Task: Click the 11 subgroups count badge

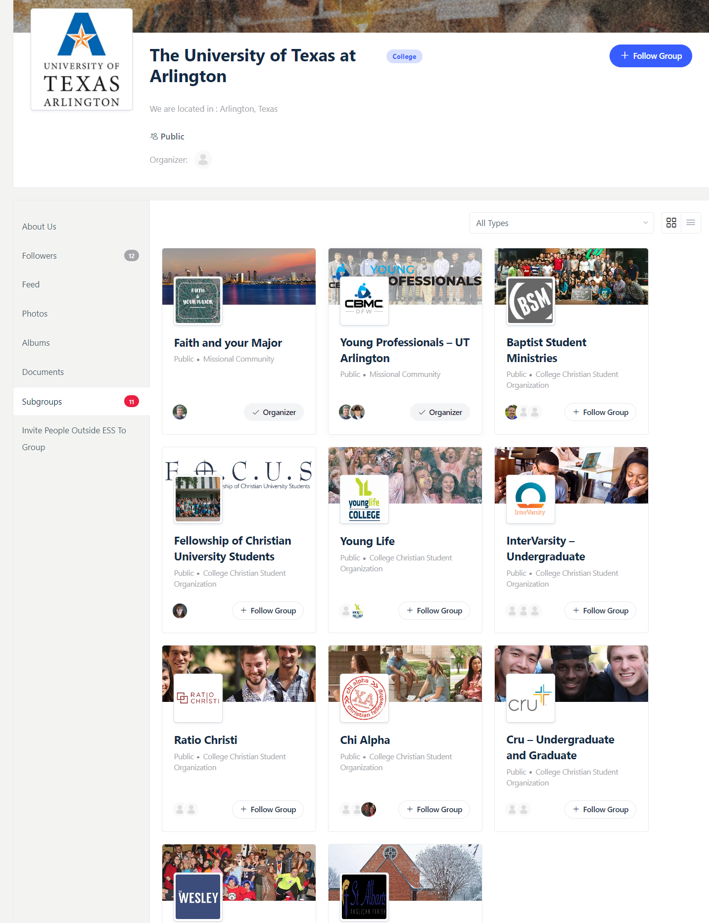Action: (132, 402)
